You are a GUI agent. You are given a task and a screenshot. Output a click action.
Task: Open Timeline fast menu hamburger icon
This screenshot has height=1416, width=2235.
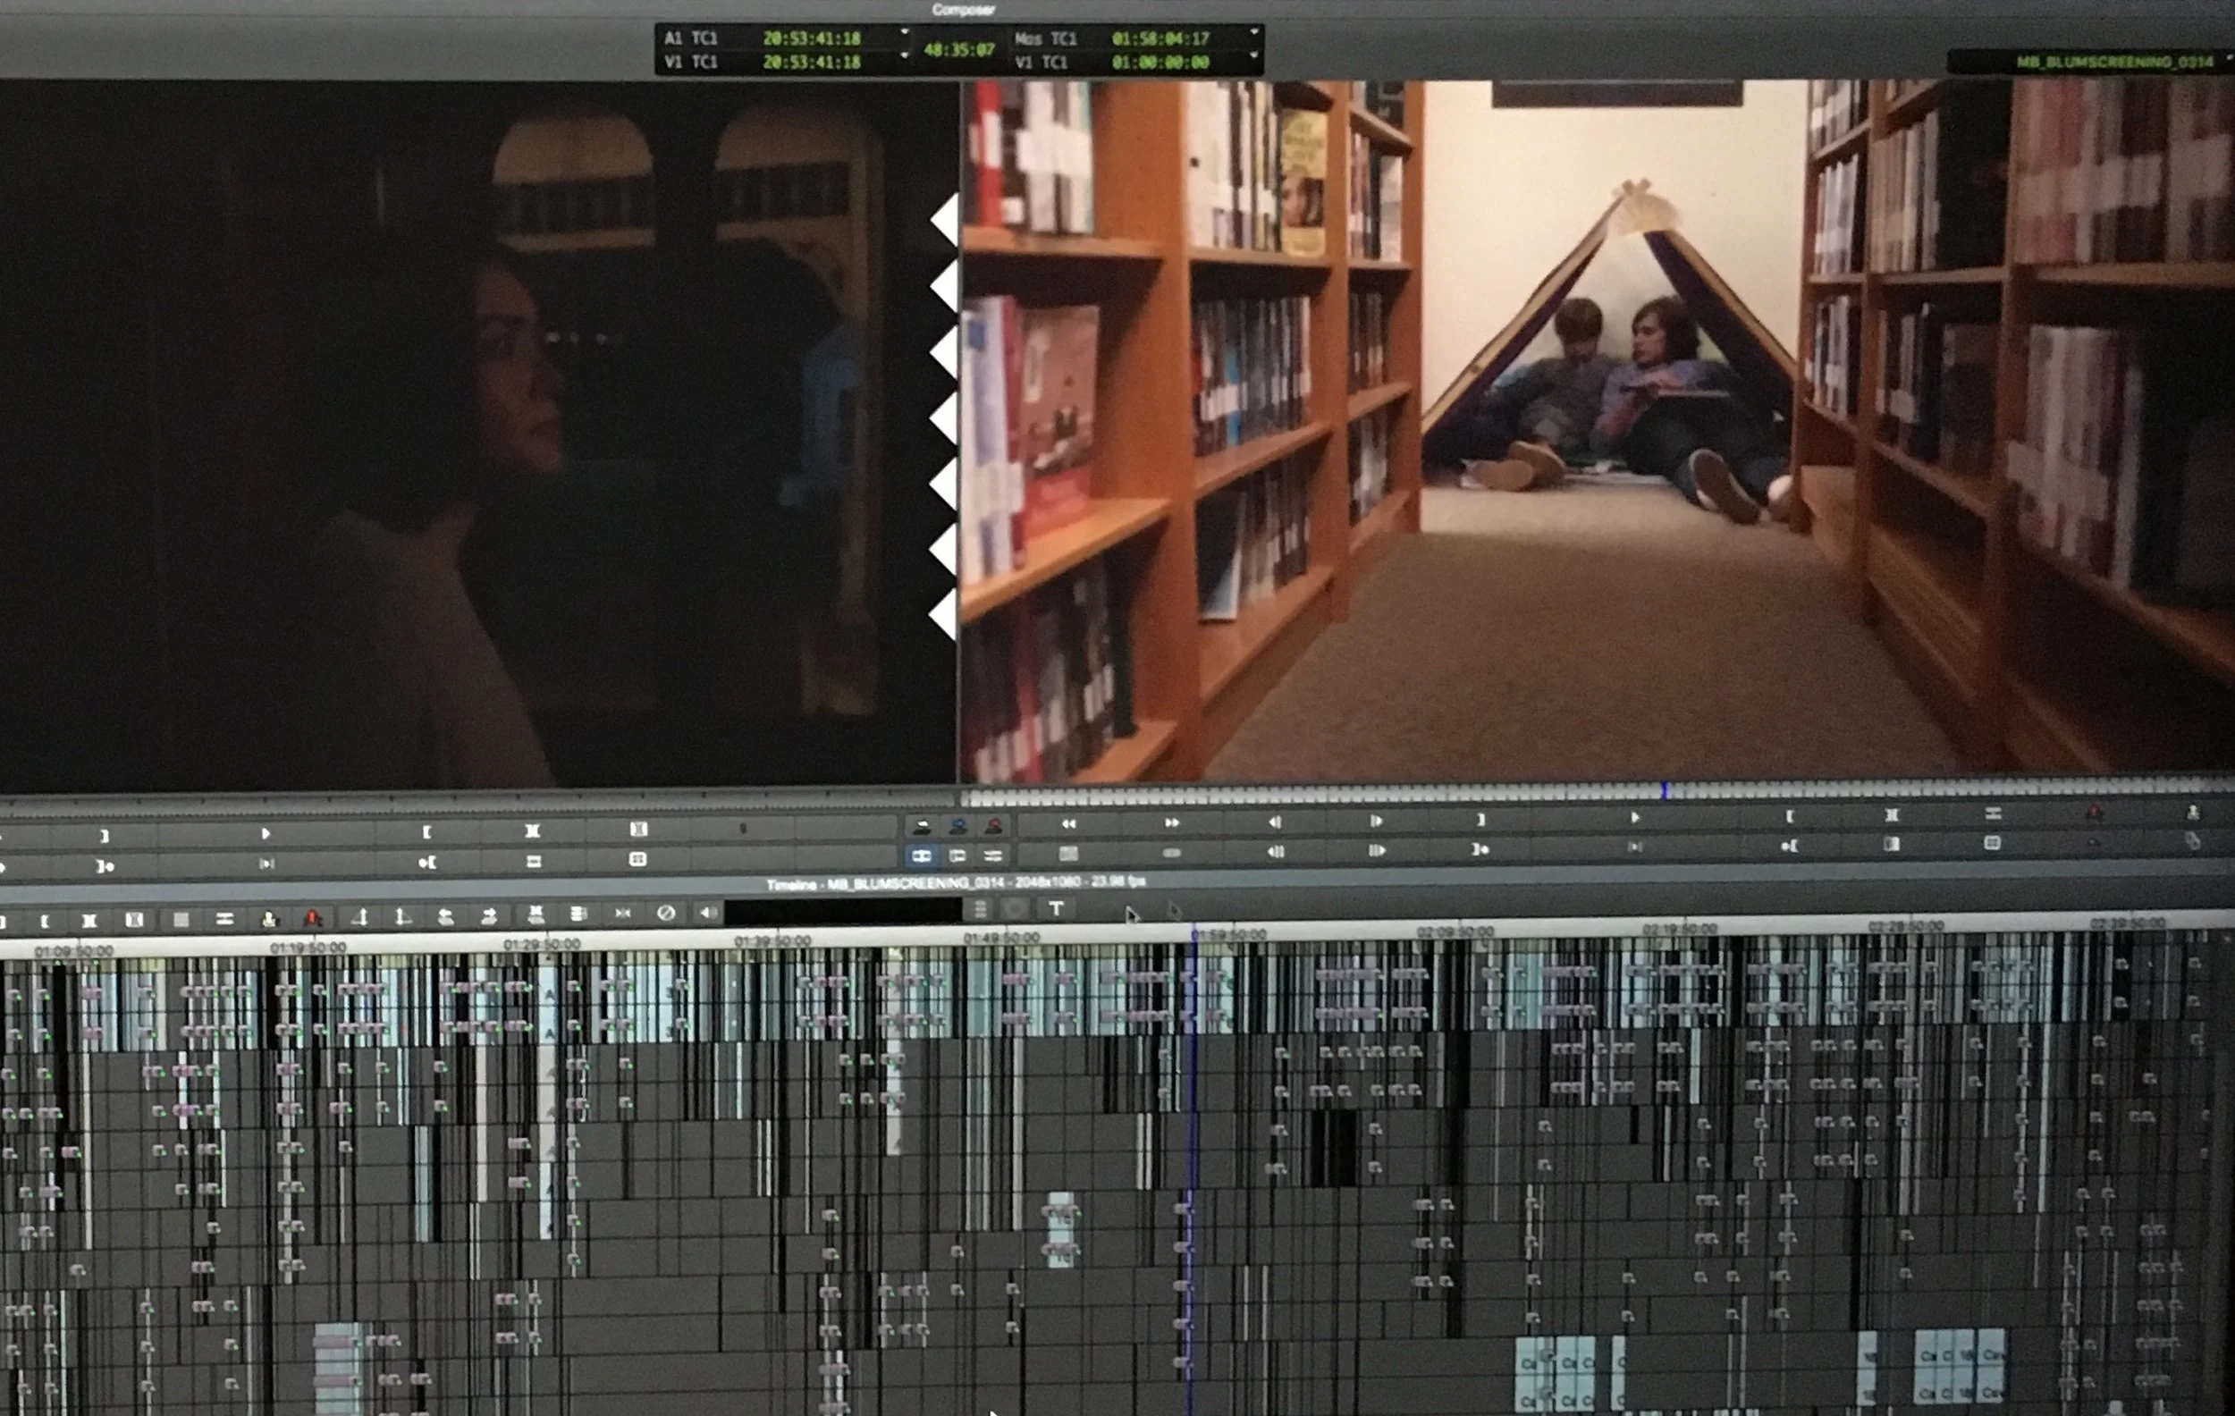pyautogui.click(x=980, y=909)
